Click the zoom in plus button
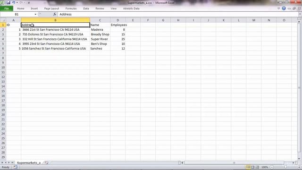Viewport: 302px width, 170px height. [299, 167]
